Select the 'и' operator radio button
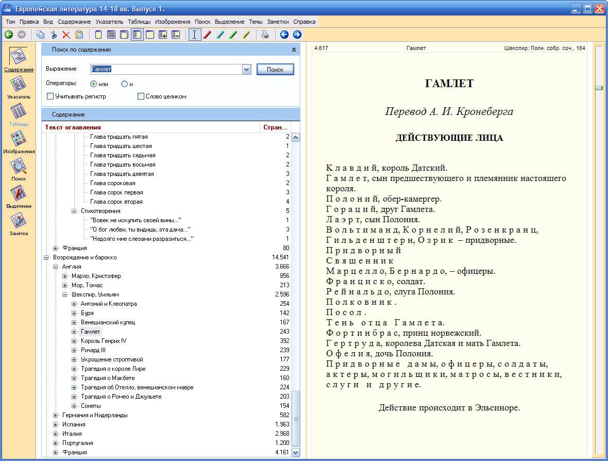 point(124,84)
